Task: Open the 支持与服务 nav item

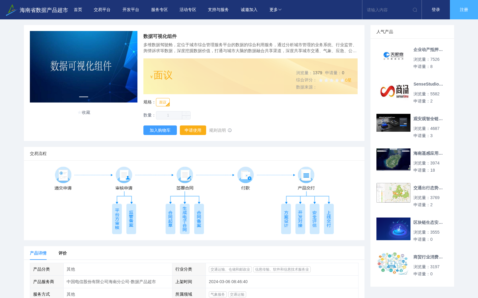Action: coord(218,10)
